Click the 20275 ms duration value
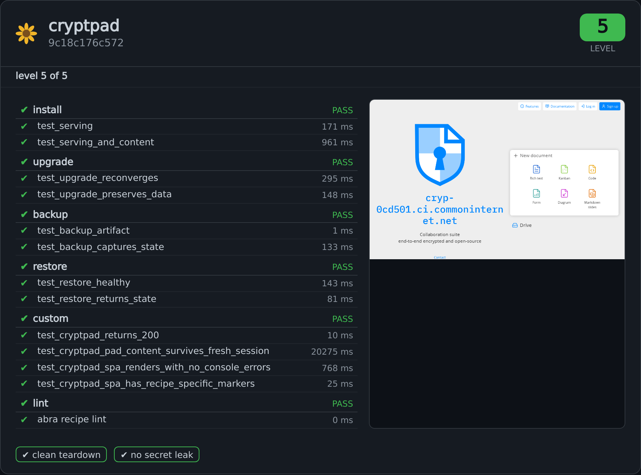This screenshot has height=475, width=641. pos(332,351)
